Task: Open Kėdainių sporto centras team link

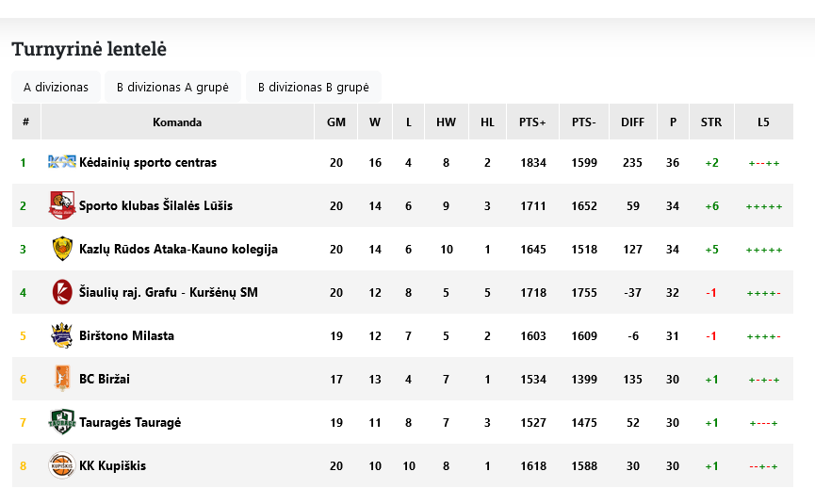Action: 148,162
